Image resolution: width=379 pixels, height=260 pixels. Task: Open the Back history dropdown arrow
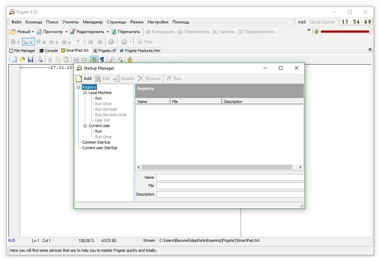coord(117,42)
